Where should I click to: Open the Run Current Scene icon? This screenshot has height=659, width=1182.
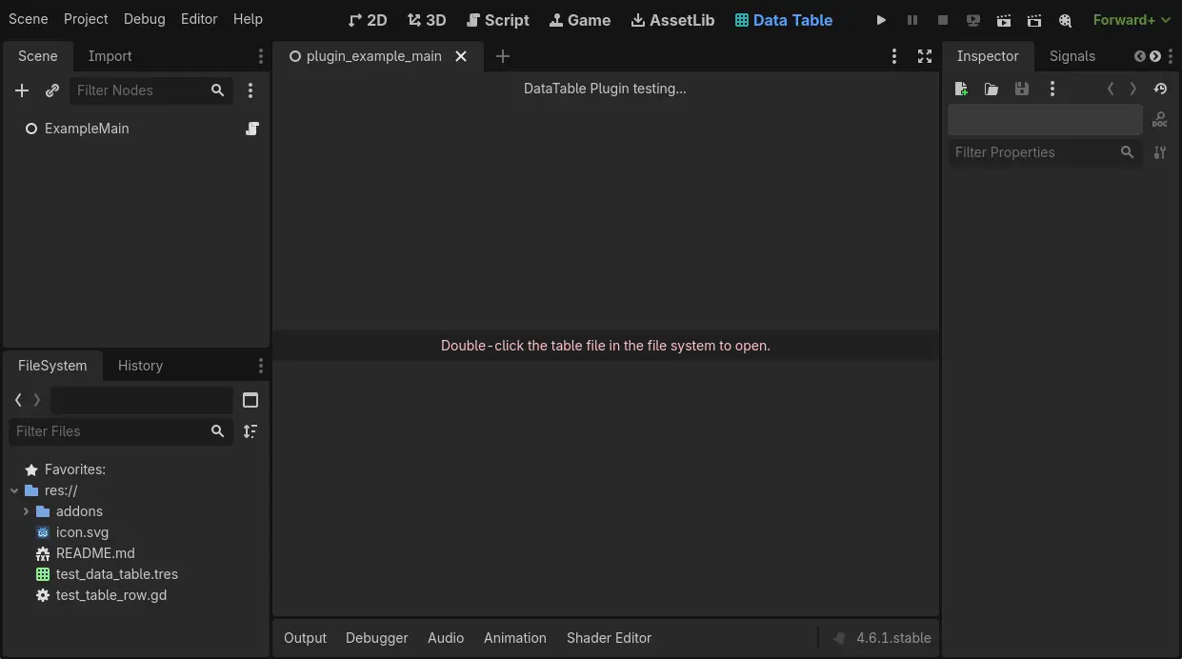[x=1003, y=20]
